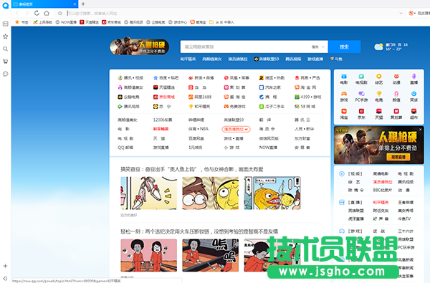This screenshot has height=283, width=430.
Task: Open 58同城 site link
Action: point(305,107)
